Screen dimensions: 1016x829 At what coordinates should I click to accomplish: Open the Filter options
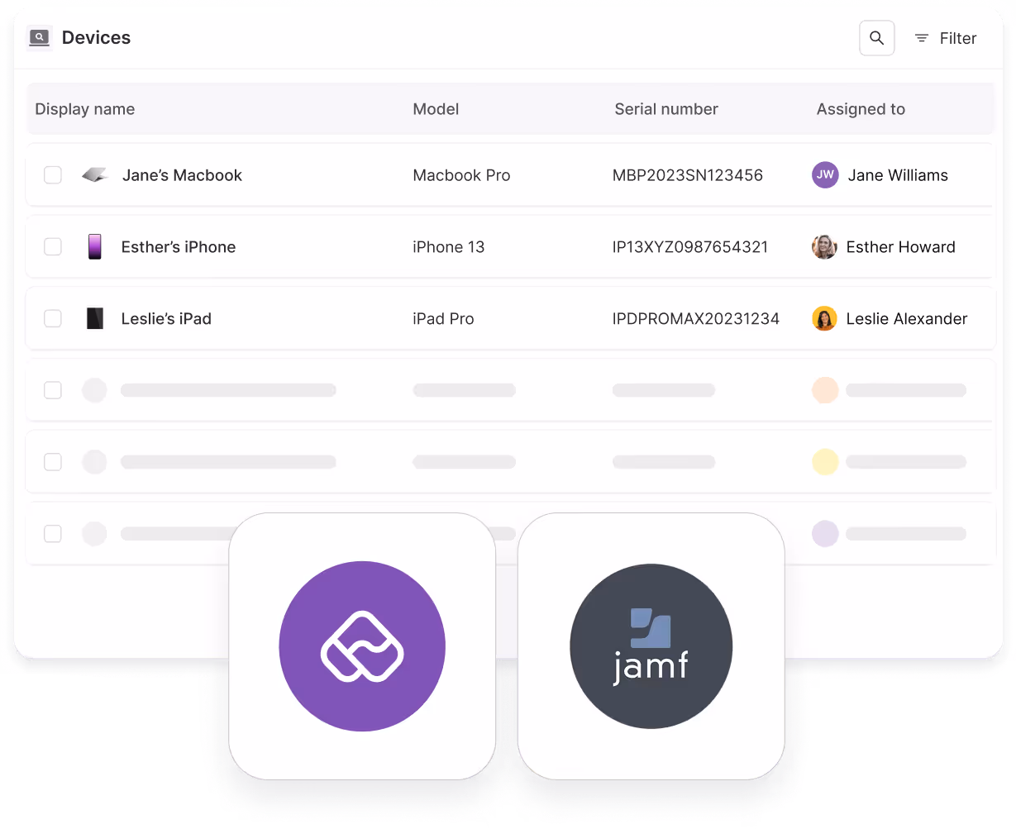[x=945, y=38]
